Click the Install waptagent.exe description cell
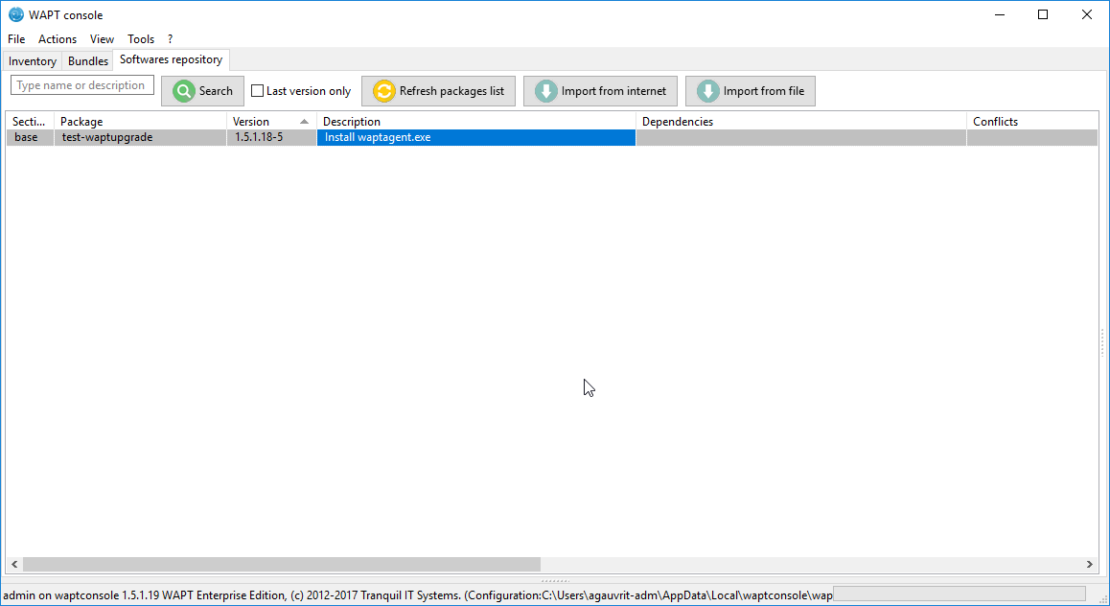 pyautogui.click(x=476, y=137)
